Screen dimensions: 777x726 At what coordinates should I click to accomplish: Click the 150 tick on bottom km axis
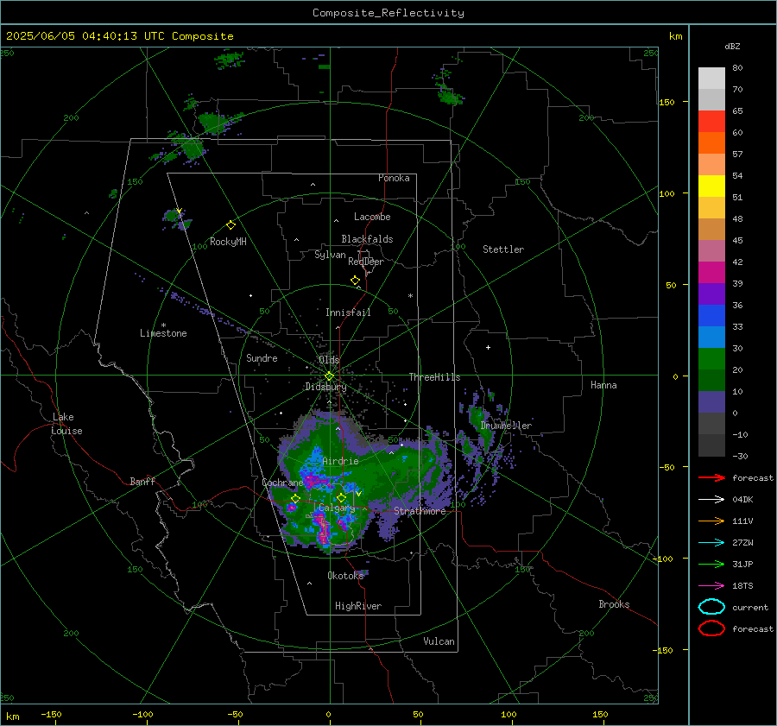[600, 714]
